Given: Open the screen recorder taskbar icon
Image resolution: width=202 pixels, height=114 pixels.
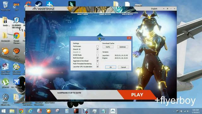Looking at the screenshot, I should click(86, 111).
